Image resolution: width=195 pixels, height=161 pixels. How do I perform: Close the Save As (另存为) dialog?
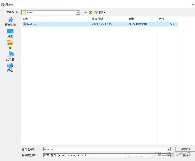coord(193,5)
